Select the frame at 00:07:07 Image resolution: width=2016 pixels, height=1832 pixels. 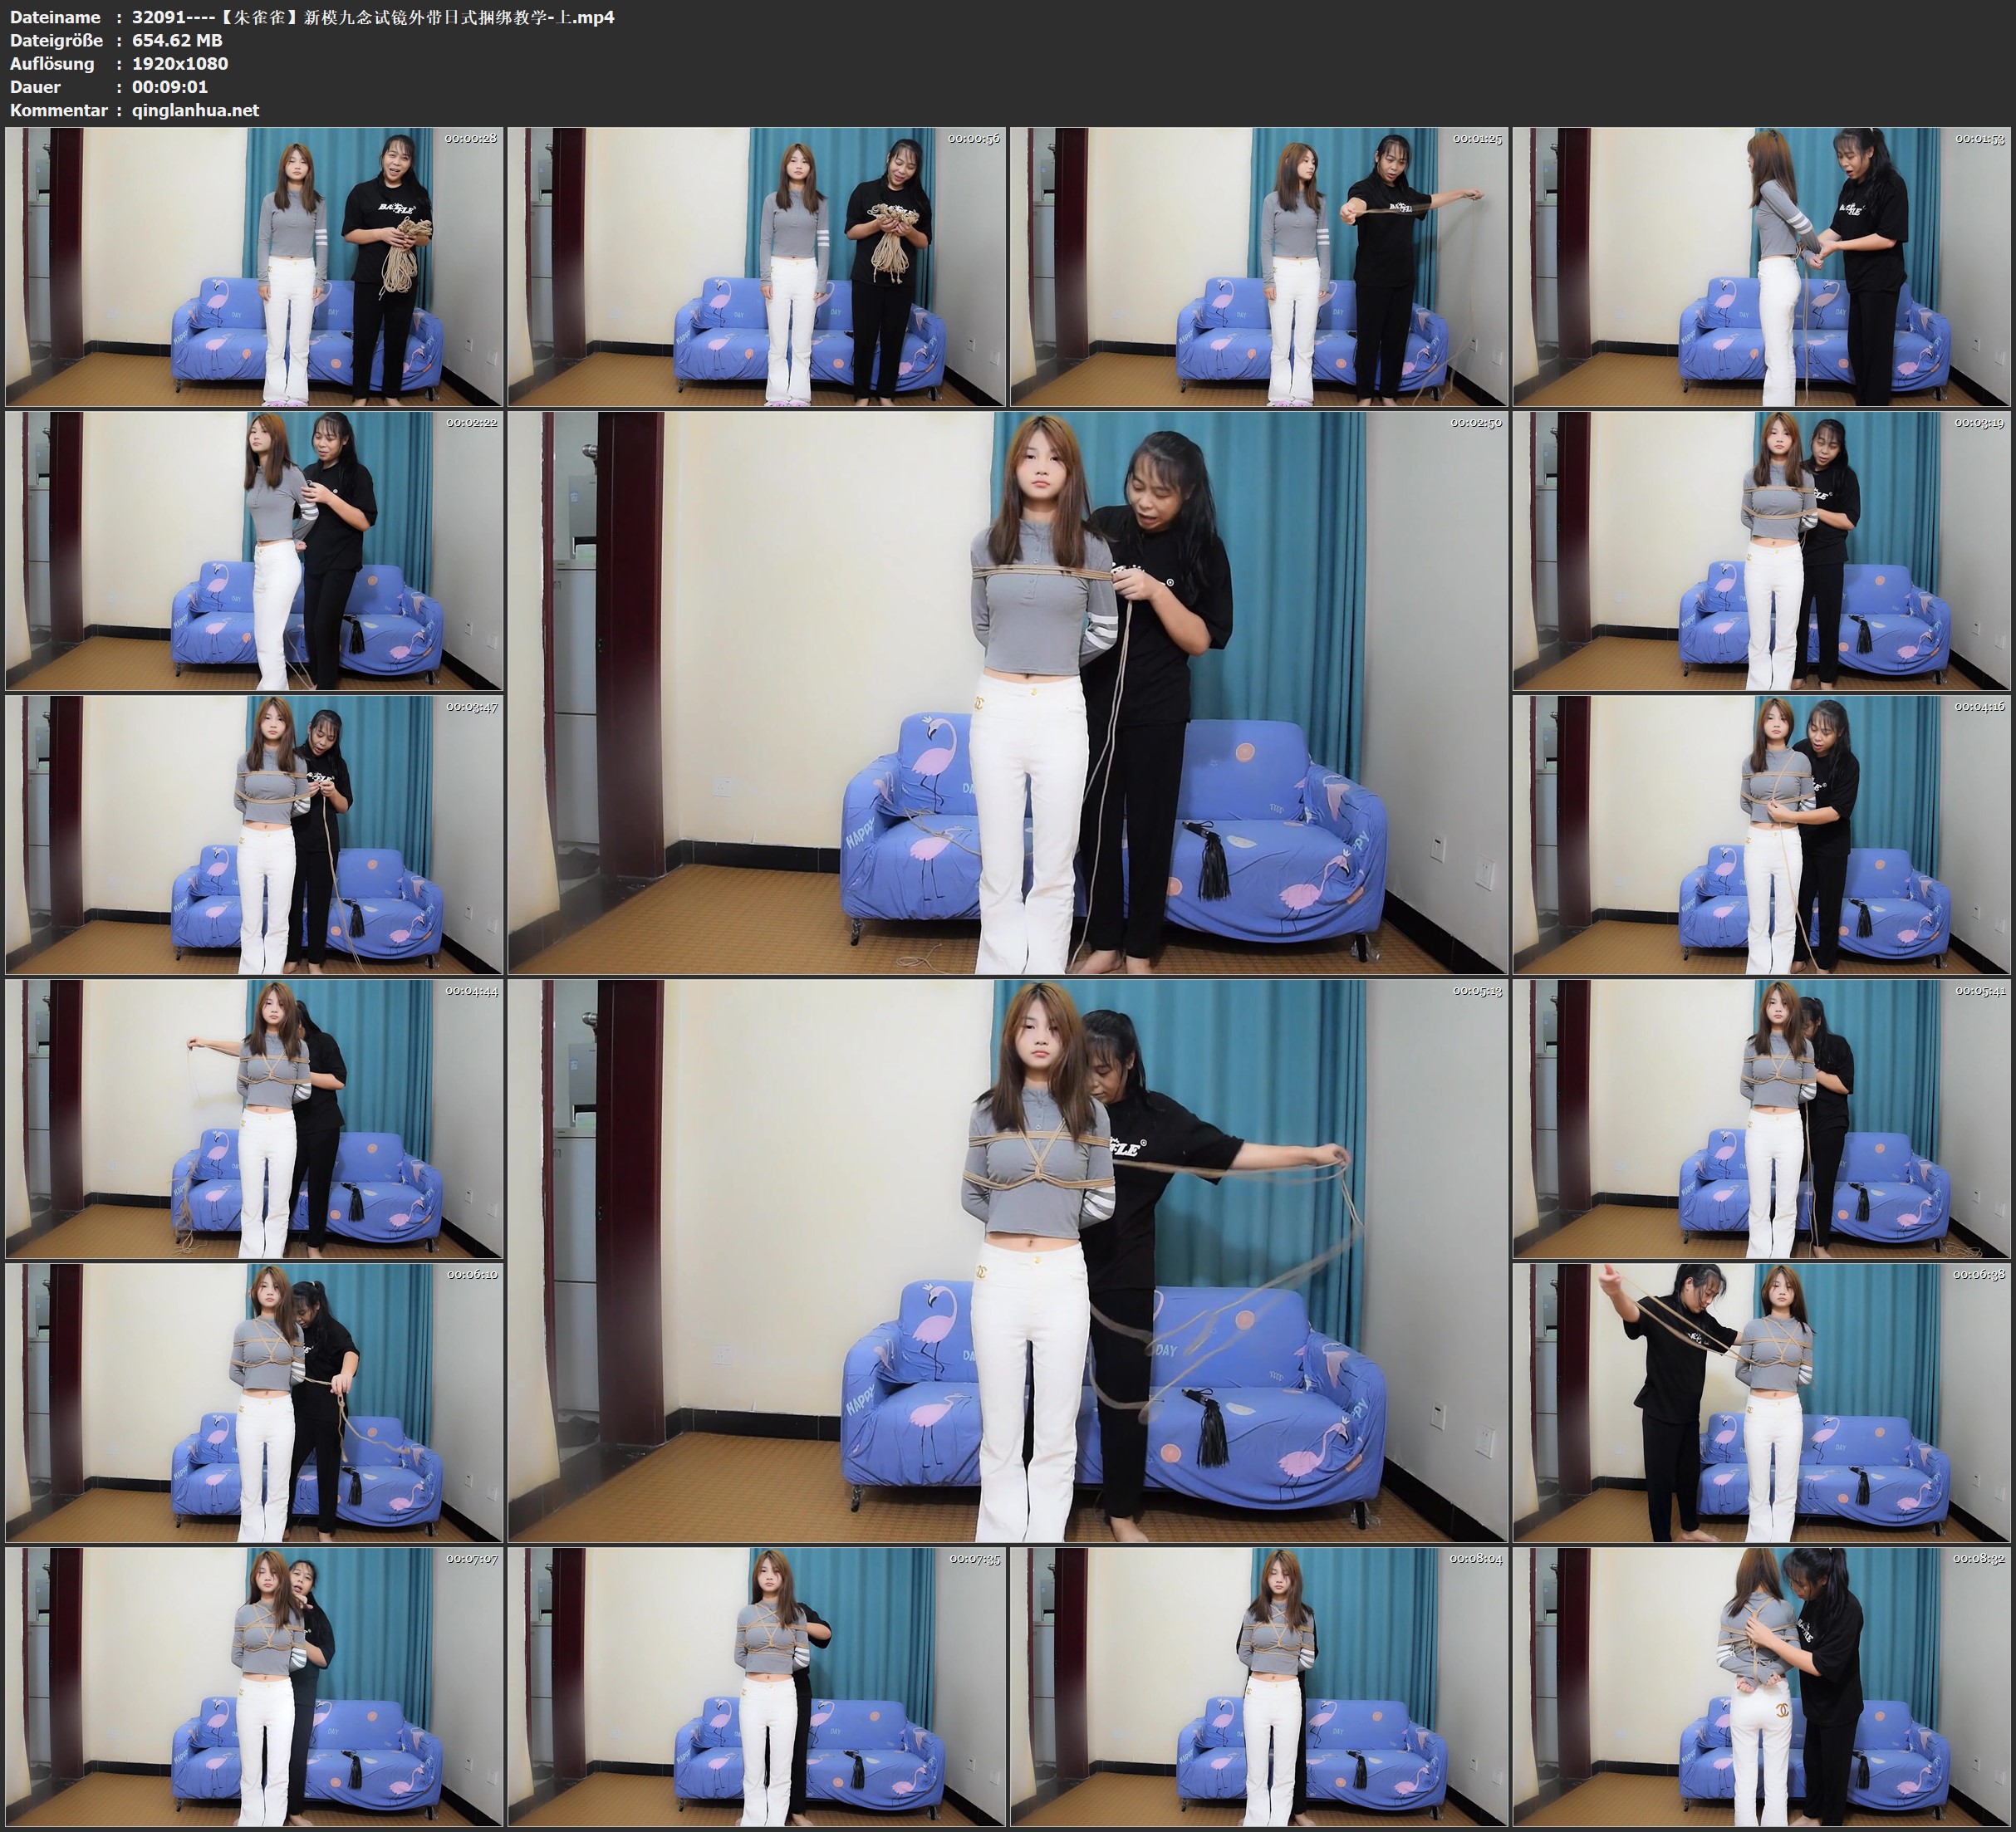[x=254, y=1686]
